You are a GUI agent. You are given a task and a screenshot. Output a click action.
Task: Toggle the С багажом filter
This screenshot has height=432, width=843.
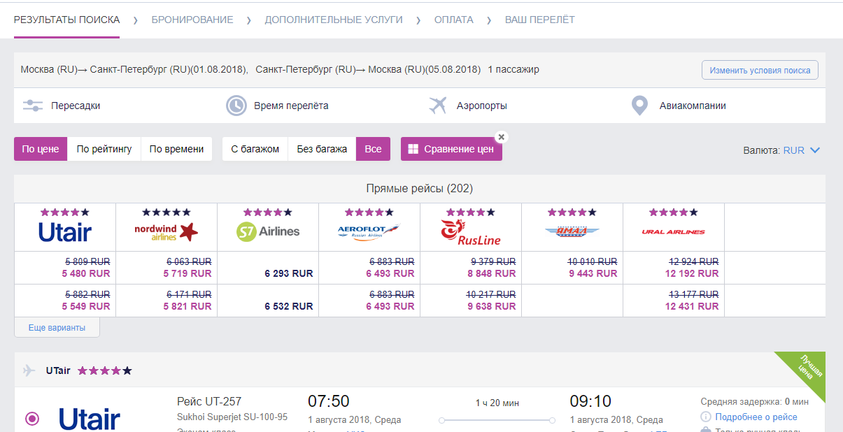[x=255, y=149]
